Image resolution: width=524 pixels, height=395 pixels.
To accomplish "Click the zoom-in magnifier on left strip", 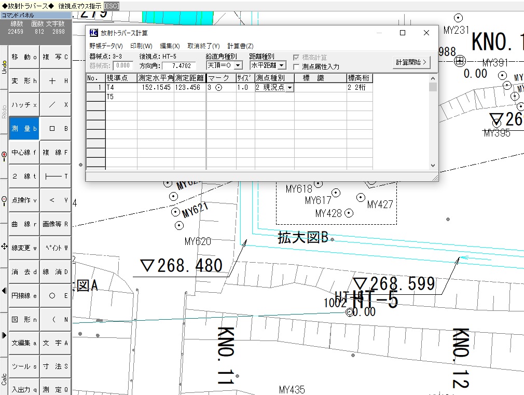I will [x=4, y=154].
